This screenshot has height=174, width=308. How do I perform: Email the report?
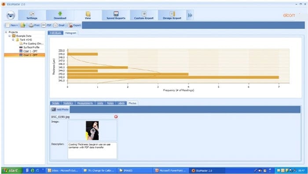pos(59,25)
